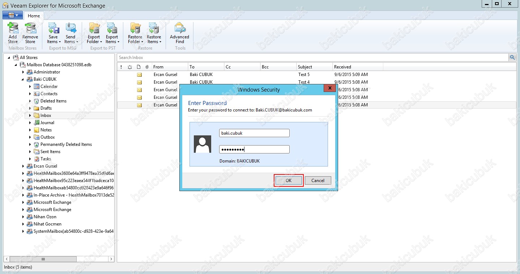Select the Nihat Gocmen mailbox

[x=47, y=224]
